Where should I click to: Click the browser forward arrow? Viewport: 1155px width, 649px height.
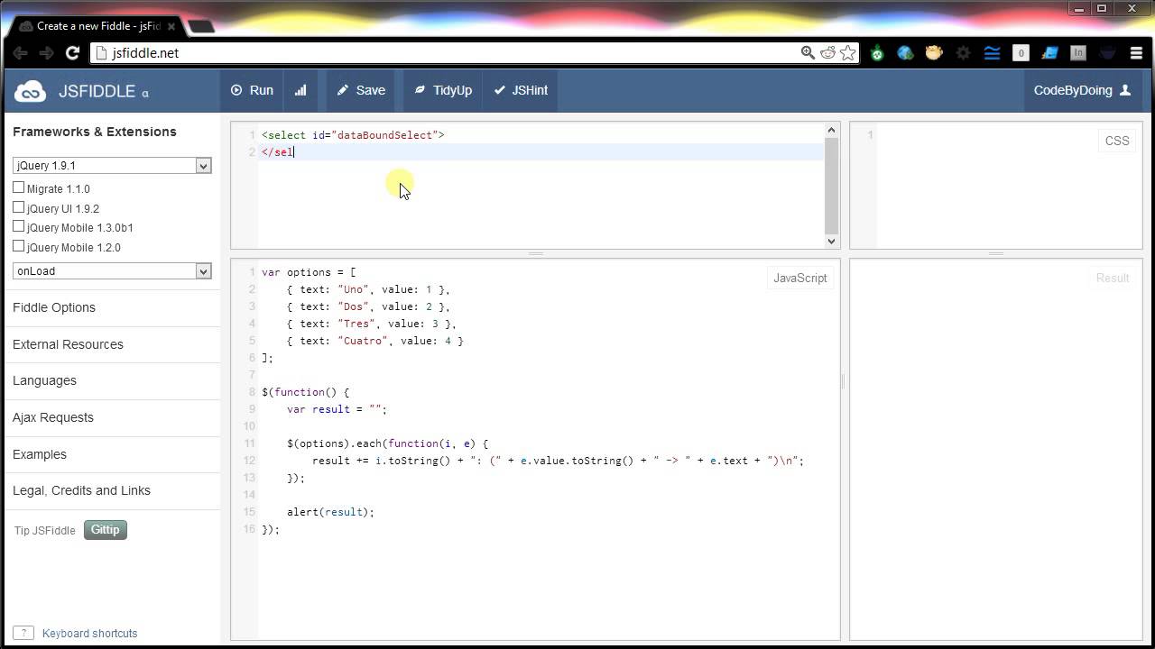(47, 53)
